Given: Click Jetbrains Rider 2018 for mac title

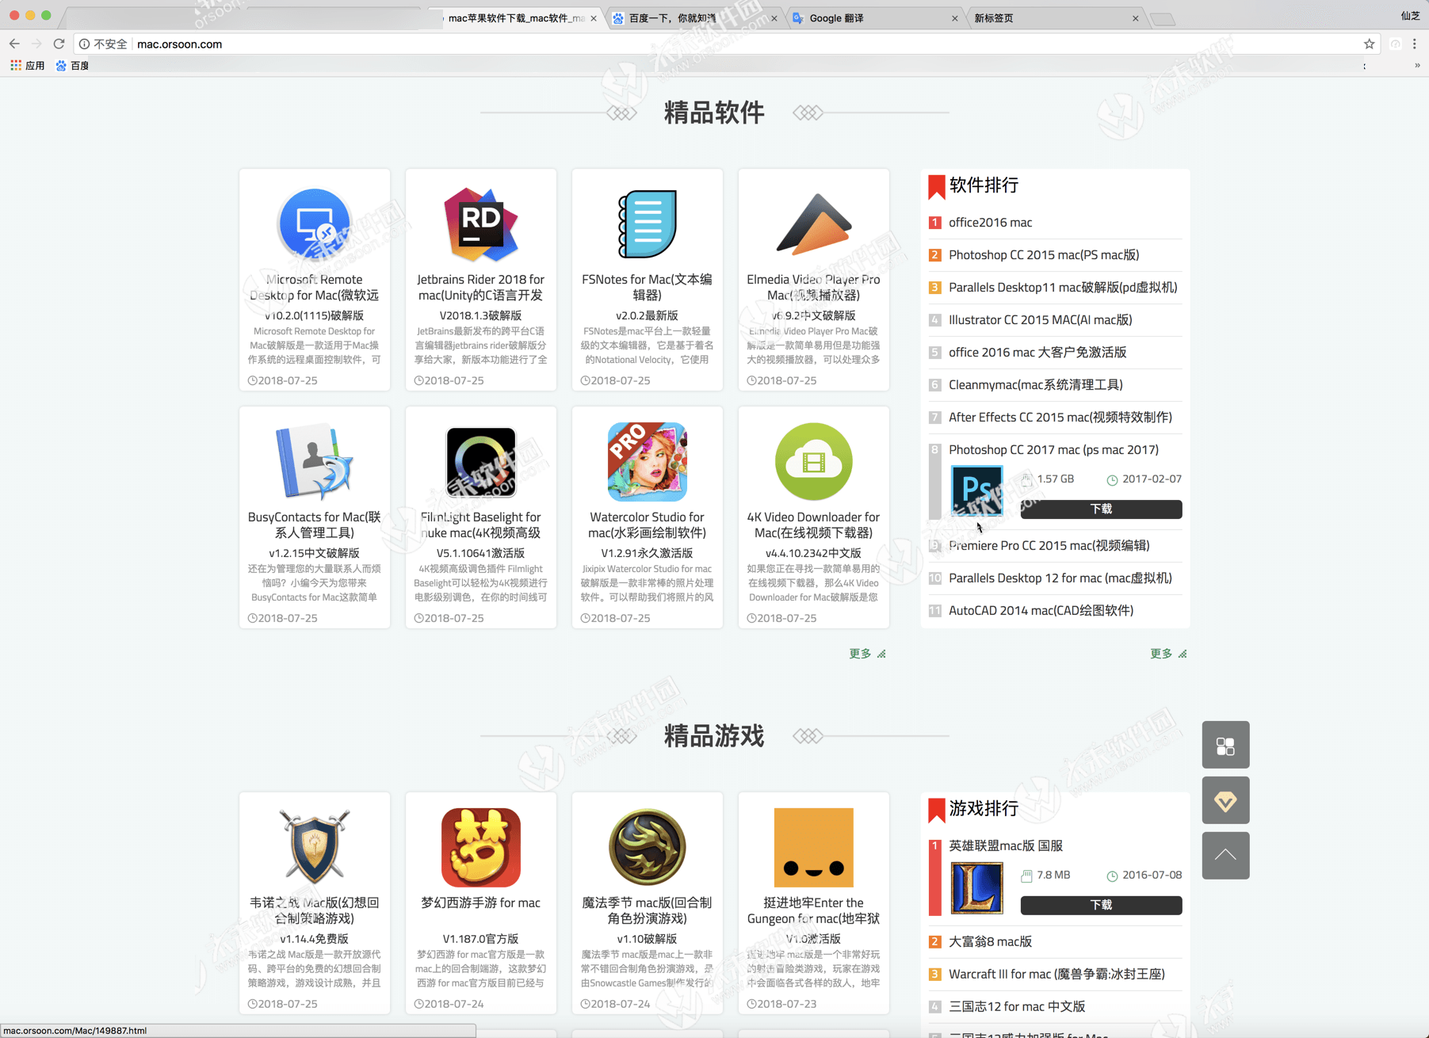Looking at the screenshot, I should coord(481,288).
